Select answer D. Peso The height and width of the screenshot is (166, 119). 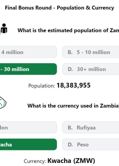[91, 144]
